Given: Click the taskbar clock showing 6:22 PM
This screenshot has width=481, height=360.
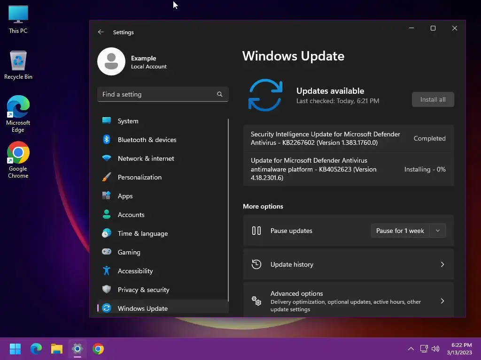Looking at the screenshot, I should click(x=459, y=349).
